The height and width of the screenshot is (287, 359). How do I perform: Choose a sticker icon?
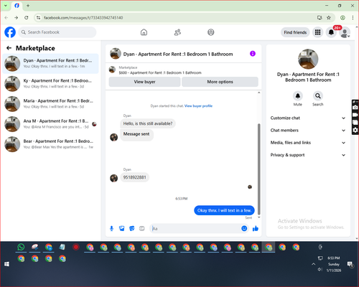pos(132,229)
